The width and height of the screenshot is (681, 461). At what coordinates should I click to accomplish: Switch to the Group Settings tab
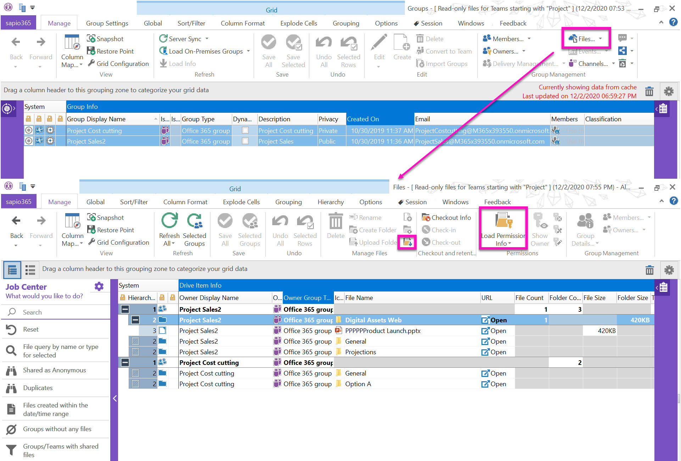(107, 23)
